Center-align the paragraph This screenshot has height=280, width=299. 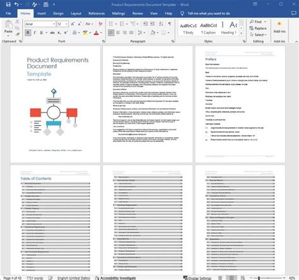(x=118, y=33)
